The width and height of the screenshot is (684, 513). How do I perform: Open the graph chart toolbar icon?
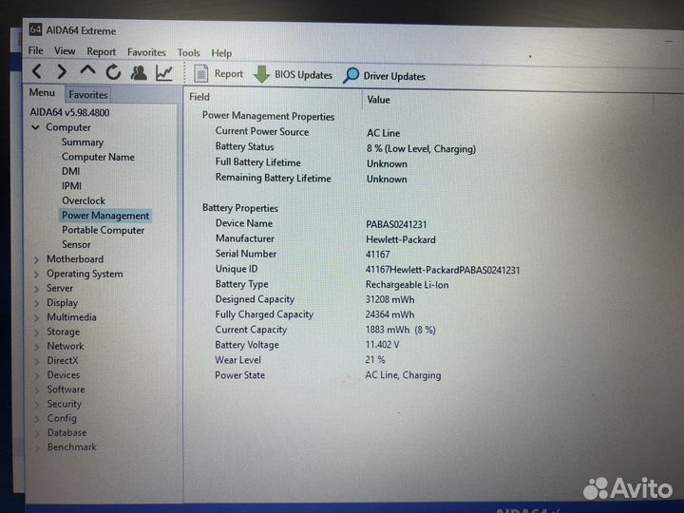click(164, 73)
